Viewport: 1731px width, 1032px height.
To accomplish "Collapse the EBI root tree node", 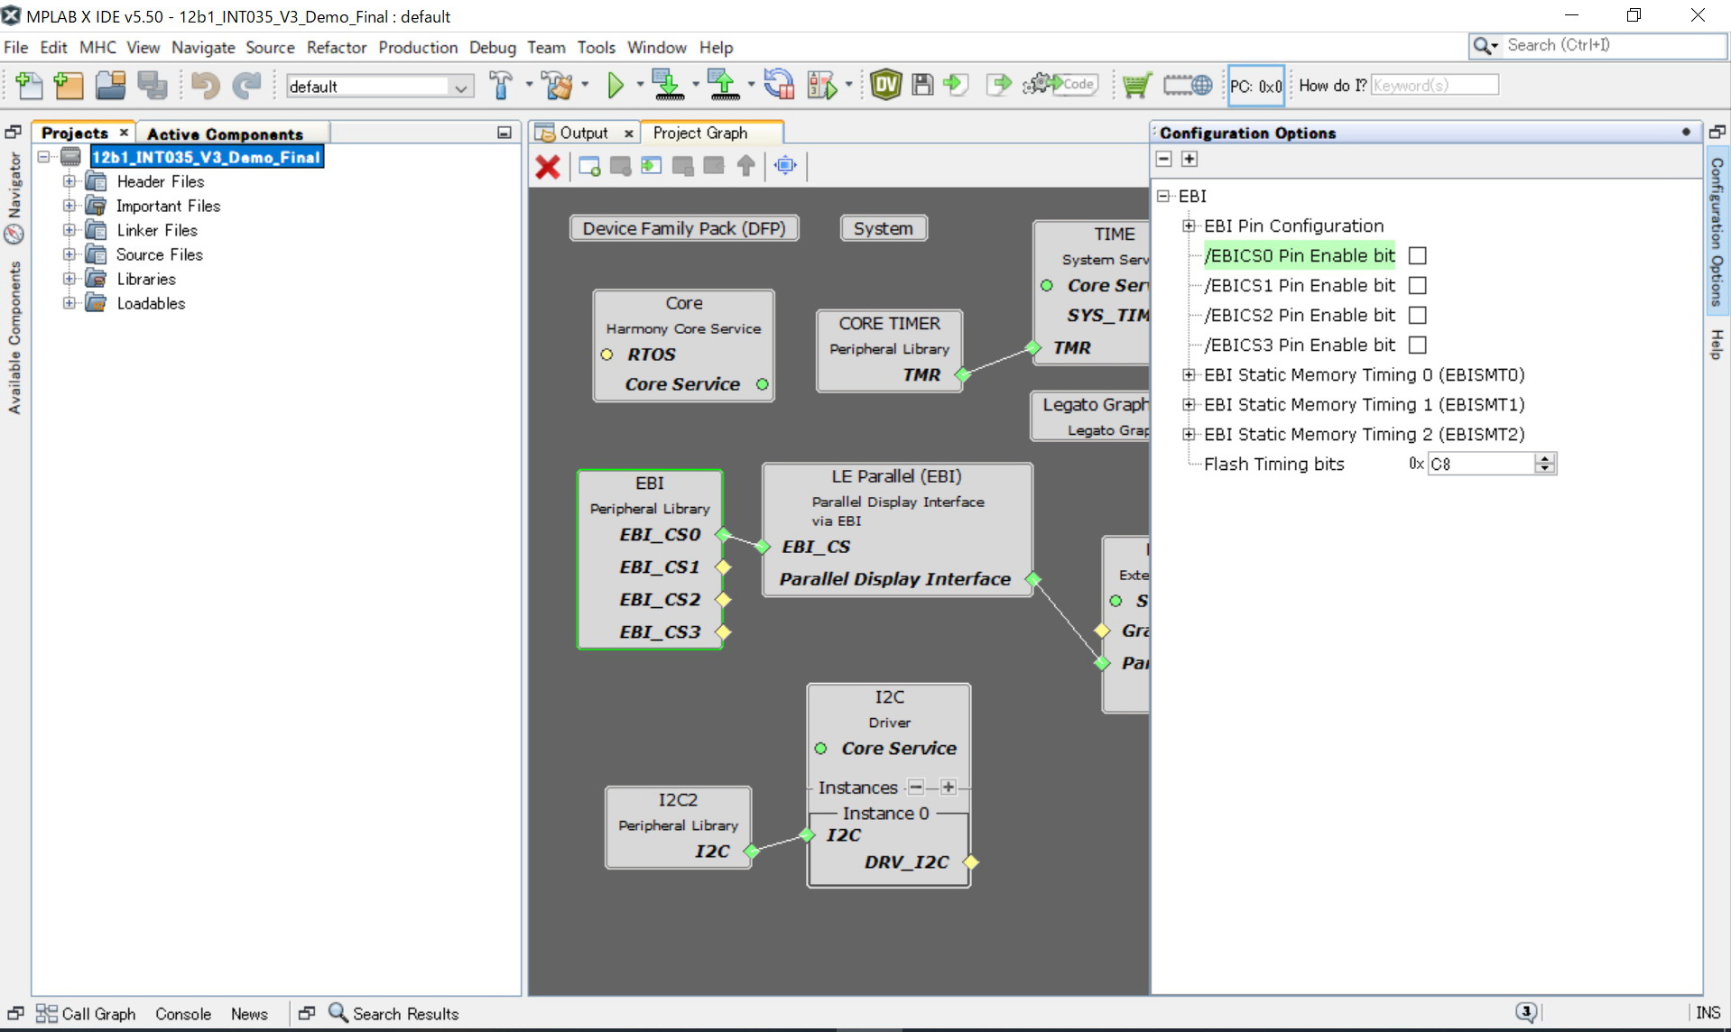I will coord(1163,196).
